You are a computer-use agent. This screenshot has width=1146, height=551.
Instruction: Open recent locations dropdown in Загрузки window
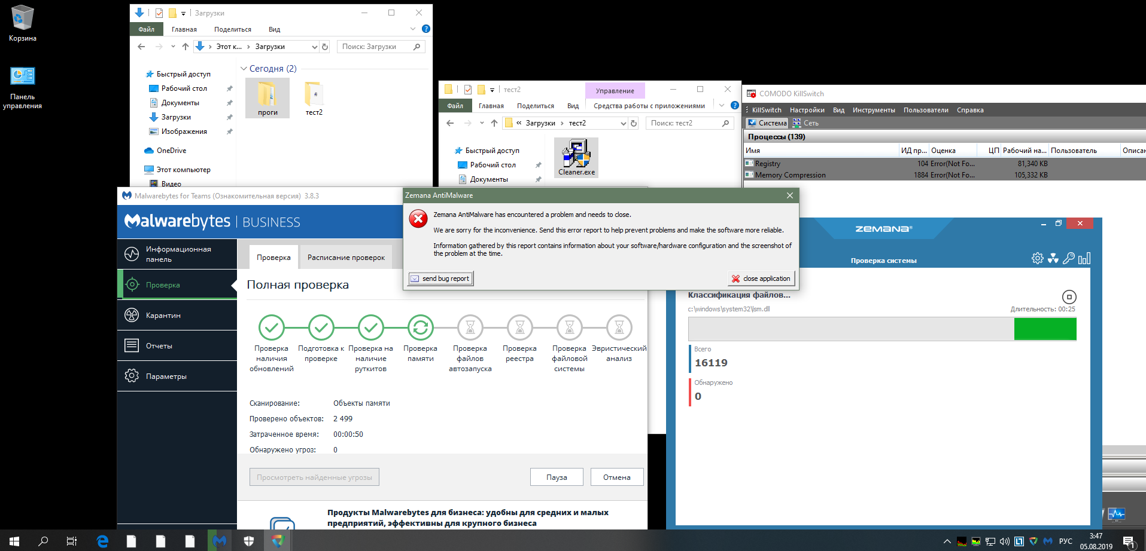point(173,47)
